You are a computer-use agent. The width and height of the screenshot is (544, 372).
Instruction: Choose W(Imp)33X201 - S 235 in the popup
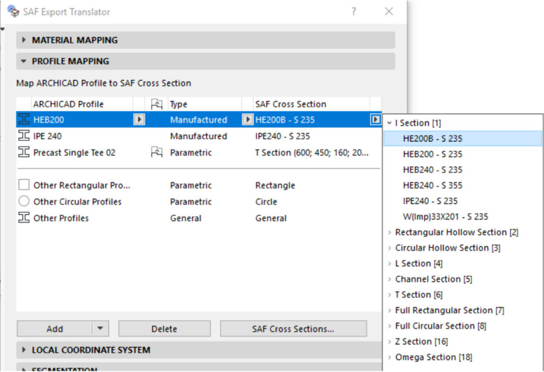[463, 217]
